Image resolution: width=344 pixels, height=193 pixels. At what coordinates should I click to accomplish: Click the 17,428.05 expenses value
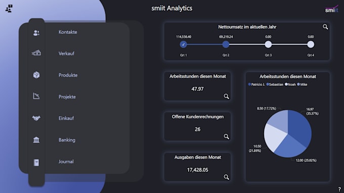(x=197, y=170)
